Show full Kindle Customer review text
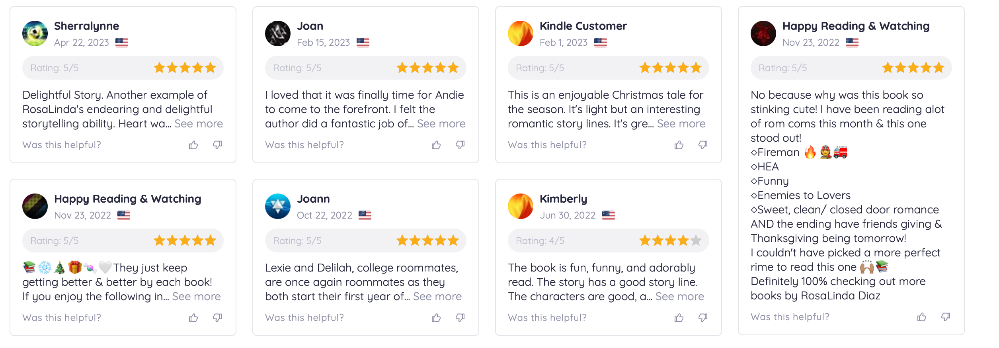 pyautogui.click(x=681, y=124)
